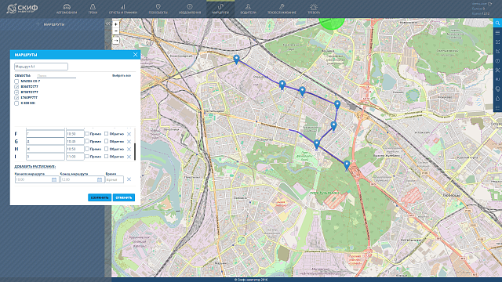Tick Прямо checkbox for point F
The width and height of the screenshot is (502, 282).
click(x=87, y=134)
